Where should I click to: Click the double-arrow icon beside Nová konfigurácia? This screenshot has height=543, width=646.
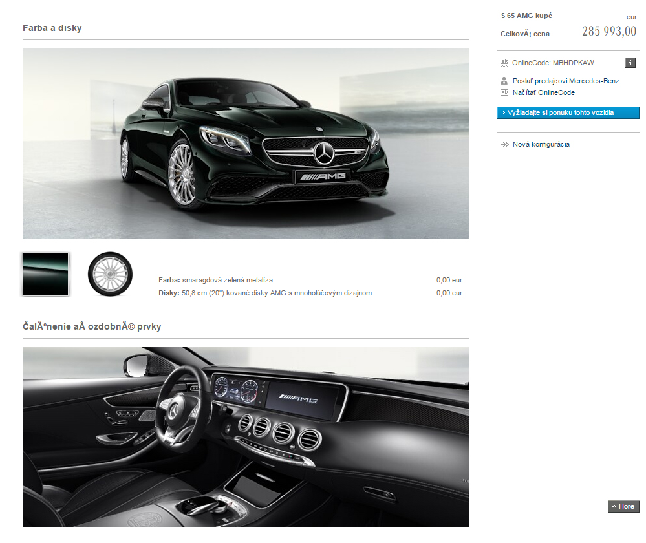pyautogui.click(x=504, y=144)
